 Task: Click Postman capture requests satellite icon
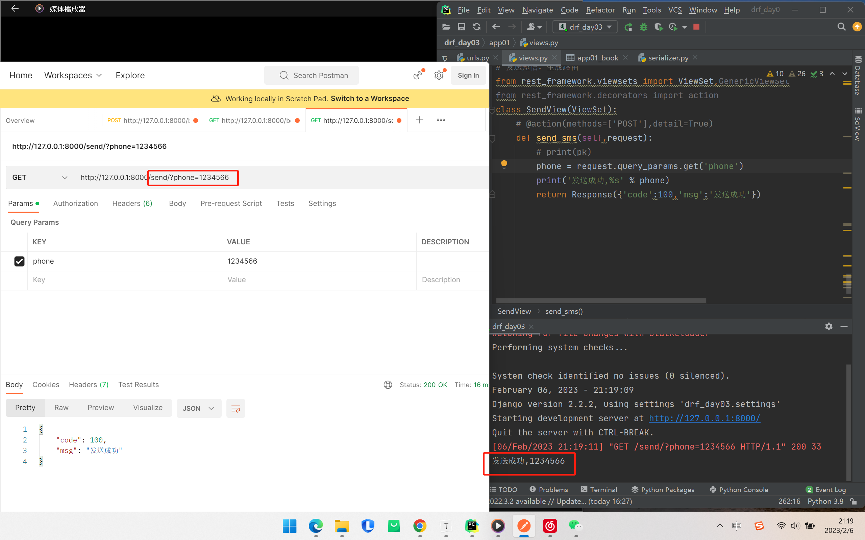coord(418,75)
